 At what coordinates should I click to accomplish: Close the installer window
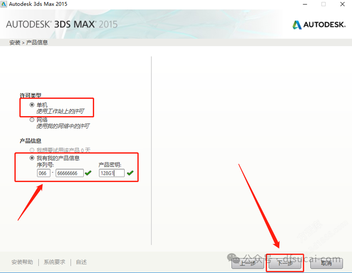pyautogui.click(x=342, y=4)
